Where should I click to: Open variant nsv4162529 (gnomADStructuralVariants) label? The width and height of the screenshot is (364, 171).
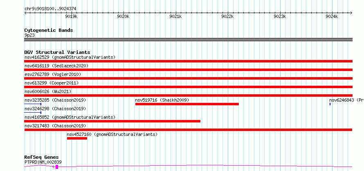(70, 57)
